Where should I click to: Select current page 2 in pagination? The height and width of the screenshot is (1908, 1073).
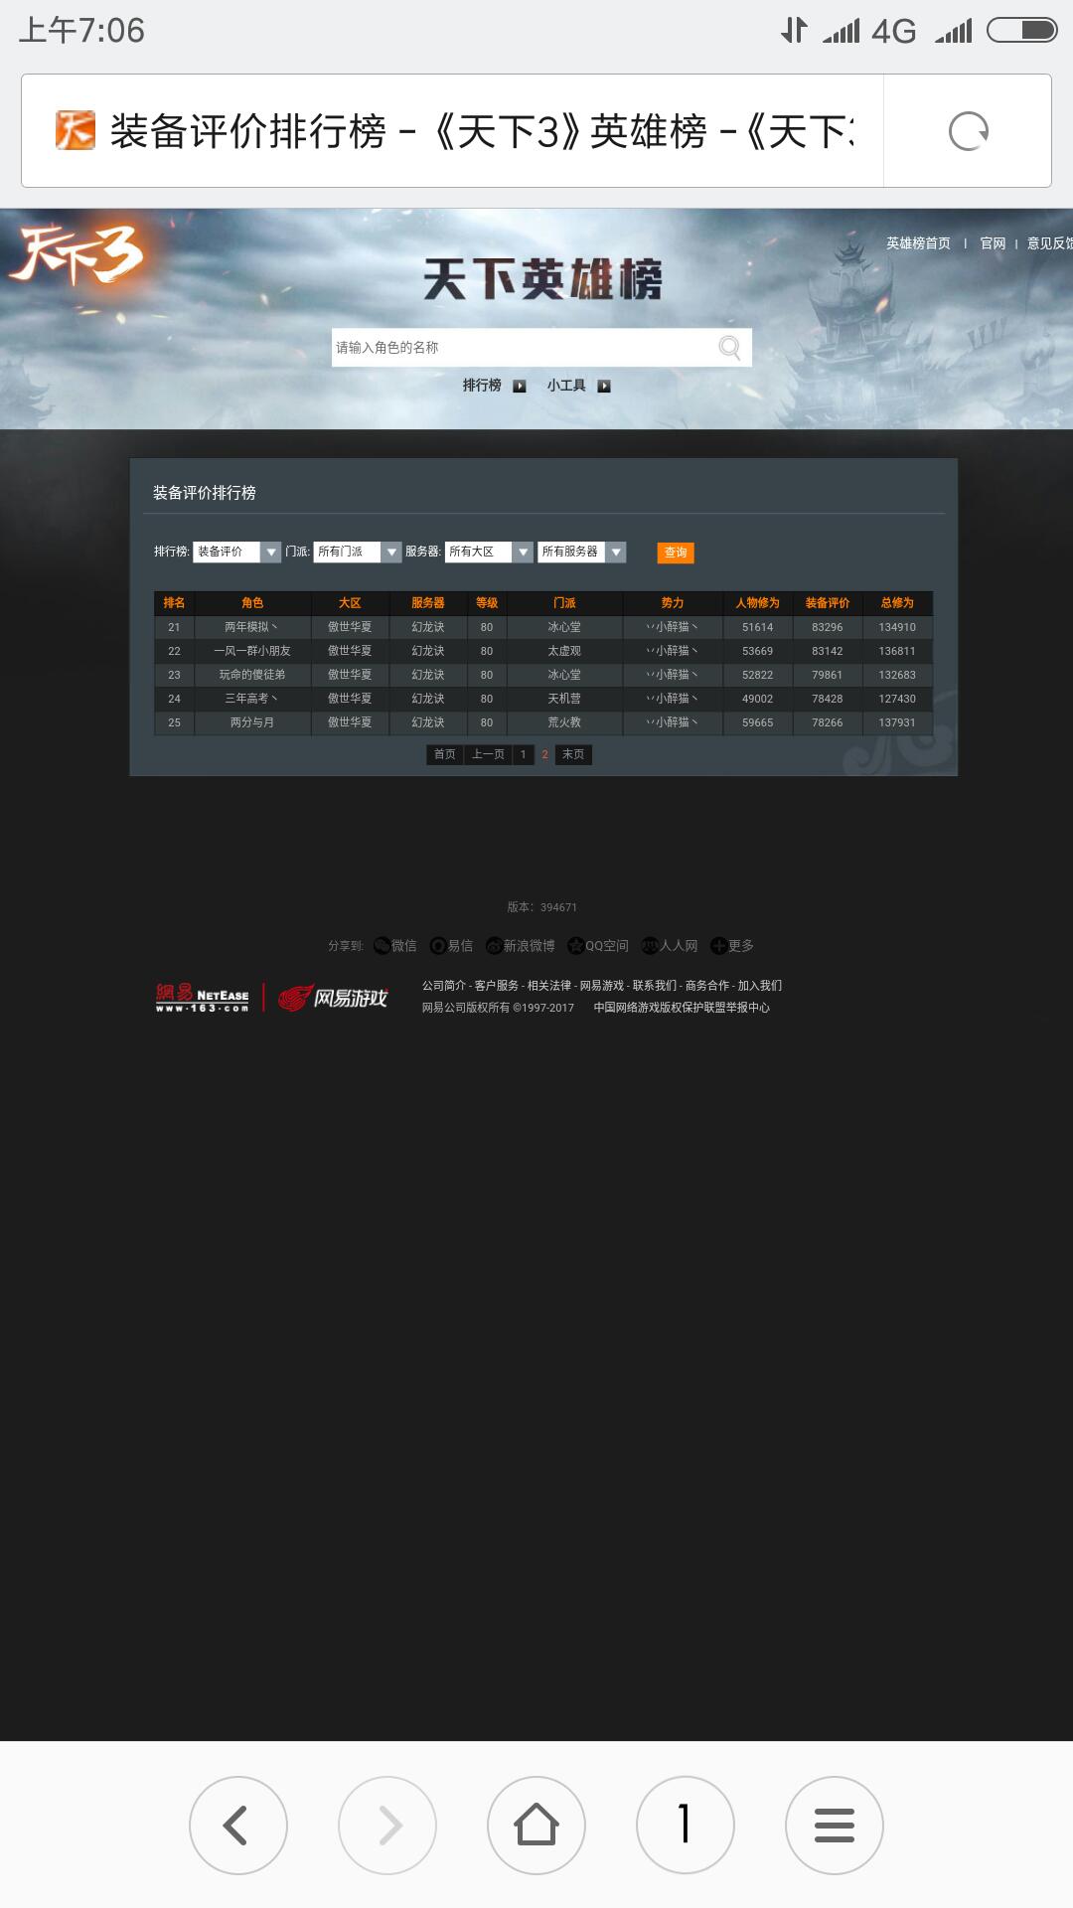coord(544,754)
